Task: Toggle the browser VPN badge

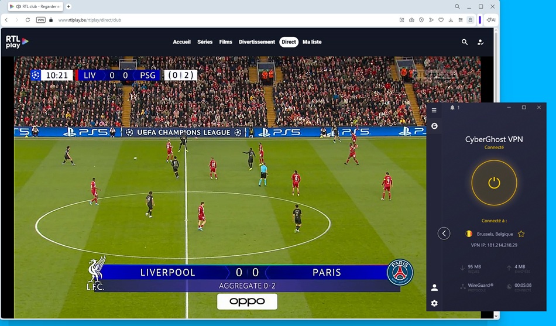Action: click(x=41, y=20)
